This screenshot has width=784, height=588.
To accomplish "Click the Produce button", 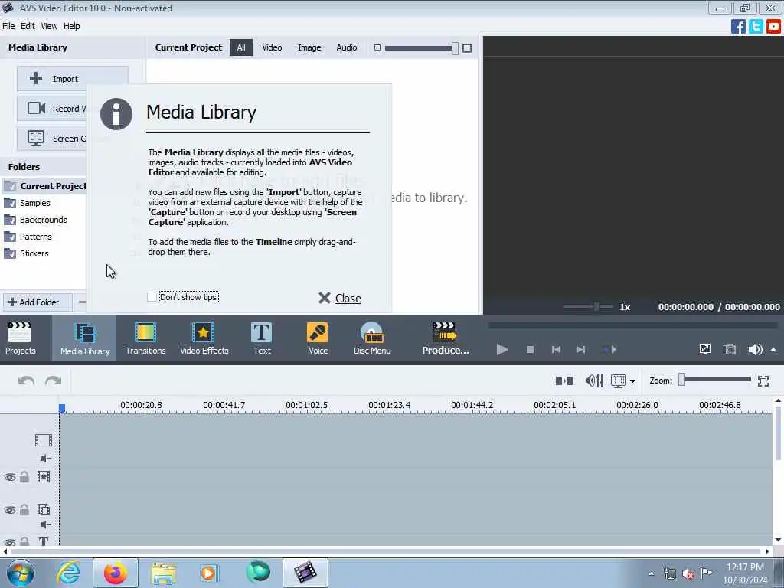I will coord(445,338).
